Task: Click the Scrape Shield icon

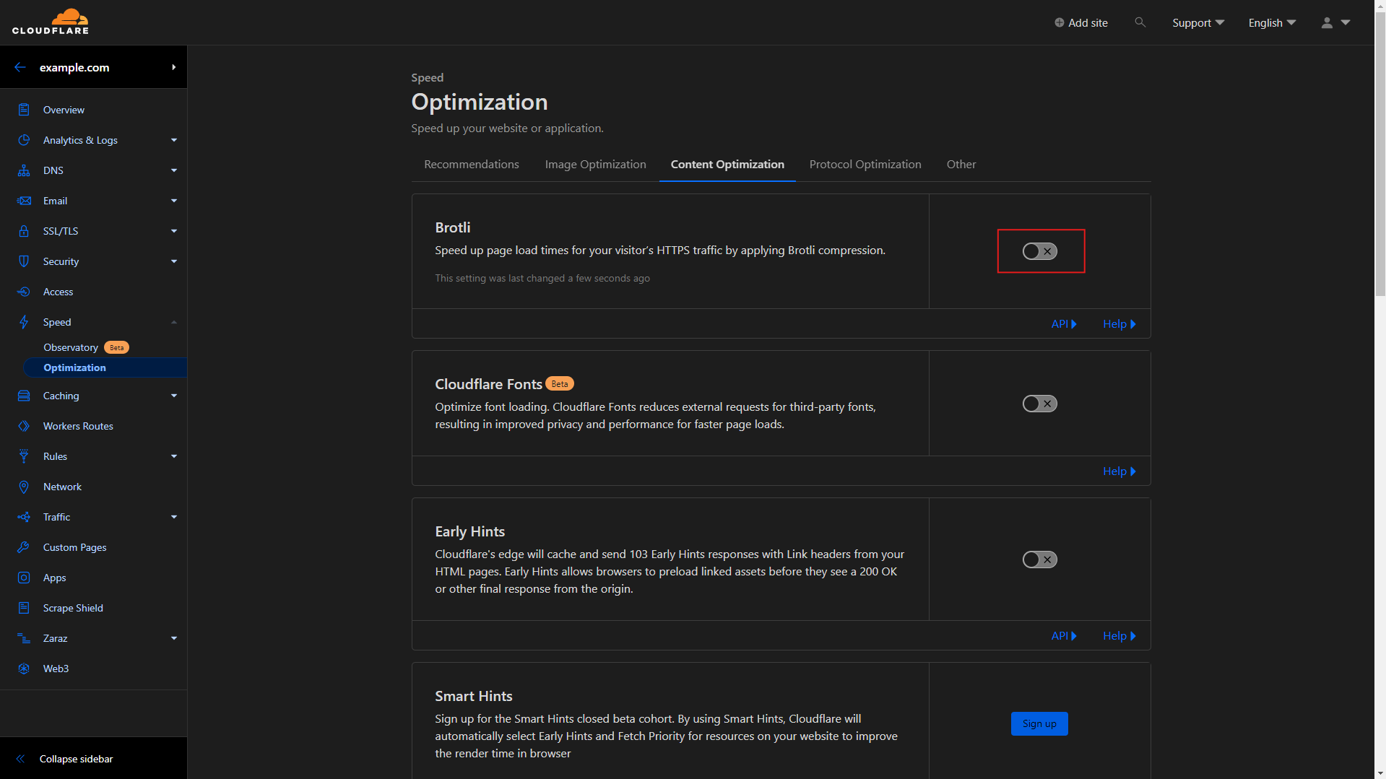Action: (24, 608)
